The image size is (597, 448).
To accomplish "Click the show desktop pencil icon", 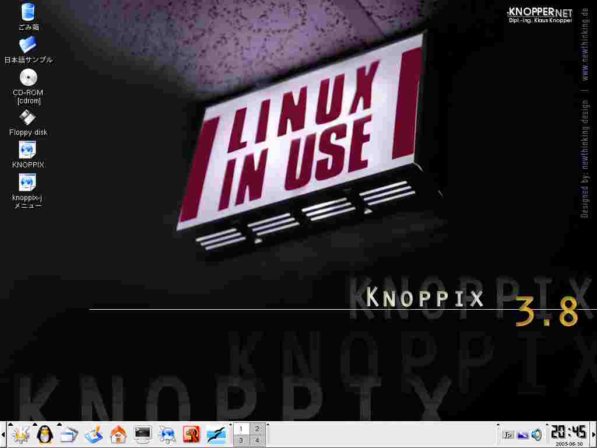I will (x=94, y=435).
